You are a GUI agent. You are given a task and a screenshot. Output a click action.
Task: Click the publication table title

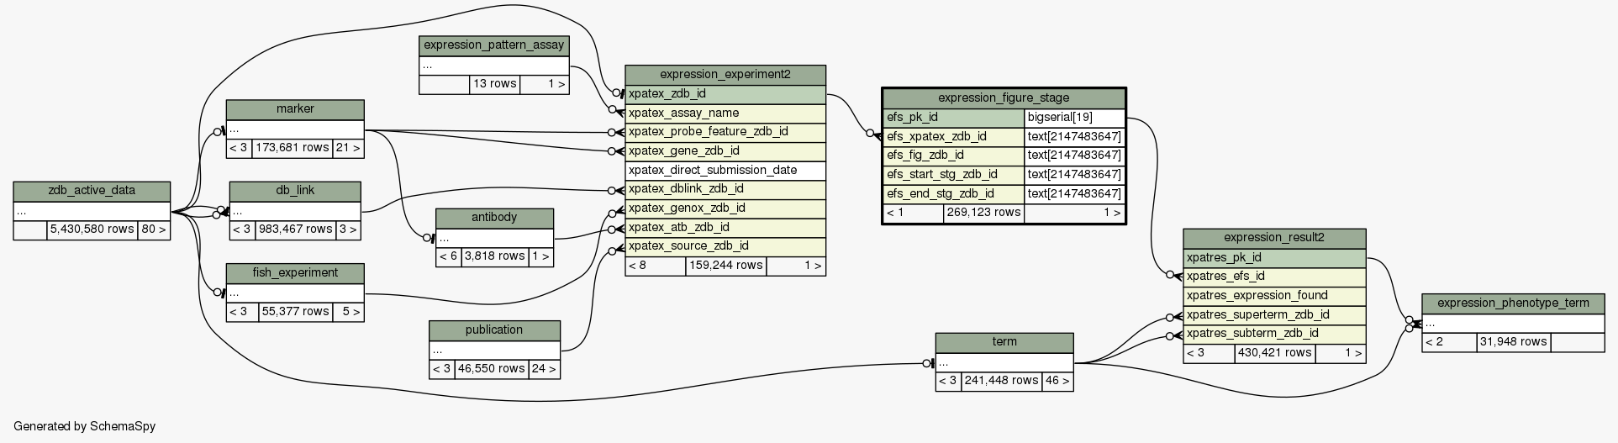click(x=494, y=330)
